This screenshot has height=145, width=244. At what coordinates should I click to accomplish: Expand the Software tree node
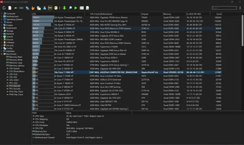click(2, 42)
